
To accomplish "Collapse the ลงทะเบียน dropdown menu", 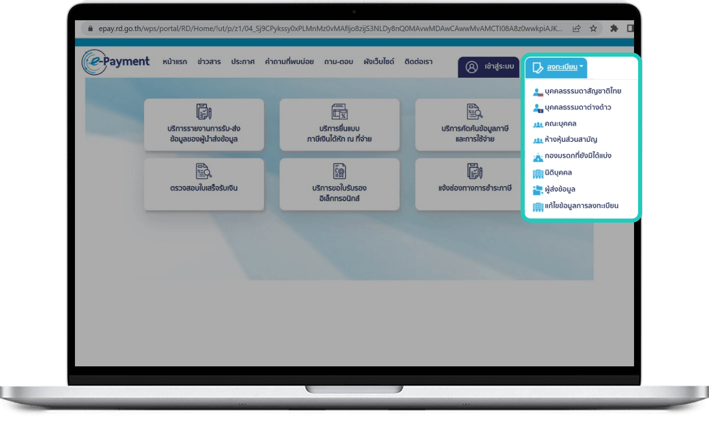I will click(556, 67).
